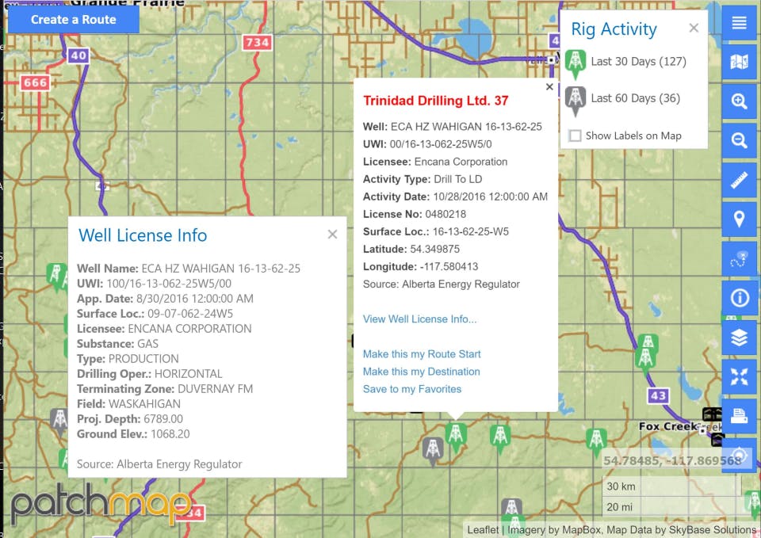Click License No 0480218 value
Image resolution: width=761 pixels, height=538 pixels.
pos(446,214)
